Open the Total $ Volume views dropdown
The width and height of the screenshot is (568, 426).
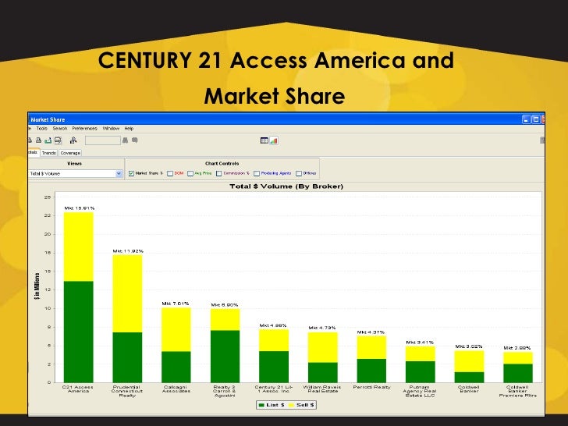click(76, 173)
